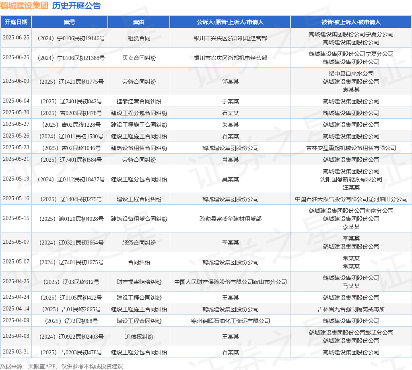Click plaintiff 中国人民财产保险股份有限公司鞍山市分公司
Viewport: 412px width, 370px height.
[231, 282]
